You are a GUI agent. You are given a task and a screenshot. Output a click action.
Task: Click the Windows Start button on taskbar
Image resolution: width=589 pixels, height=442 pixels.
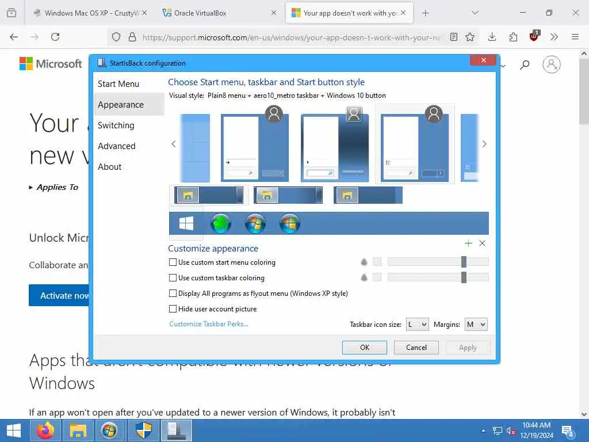(14, 430)
